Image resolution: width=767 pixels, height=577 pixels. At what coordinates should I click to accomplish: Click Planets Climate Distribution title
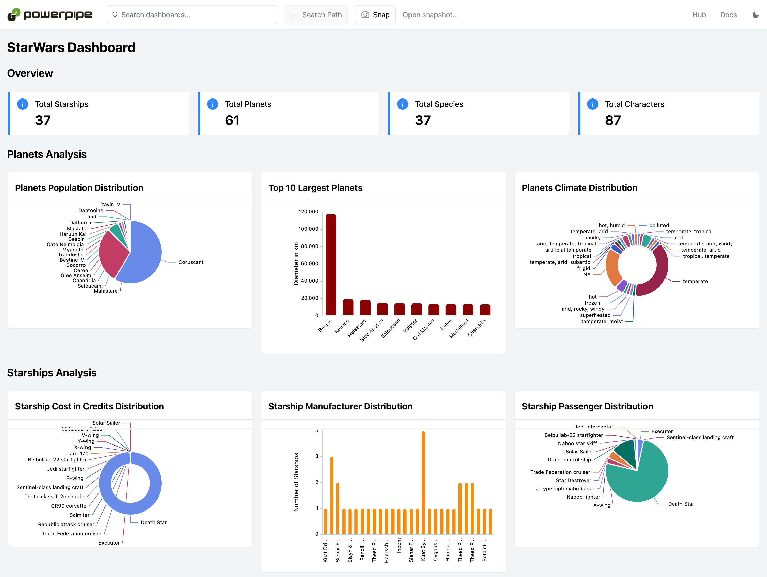pyautogui.click(x=579, y=188)
